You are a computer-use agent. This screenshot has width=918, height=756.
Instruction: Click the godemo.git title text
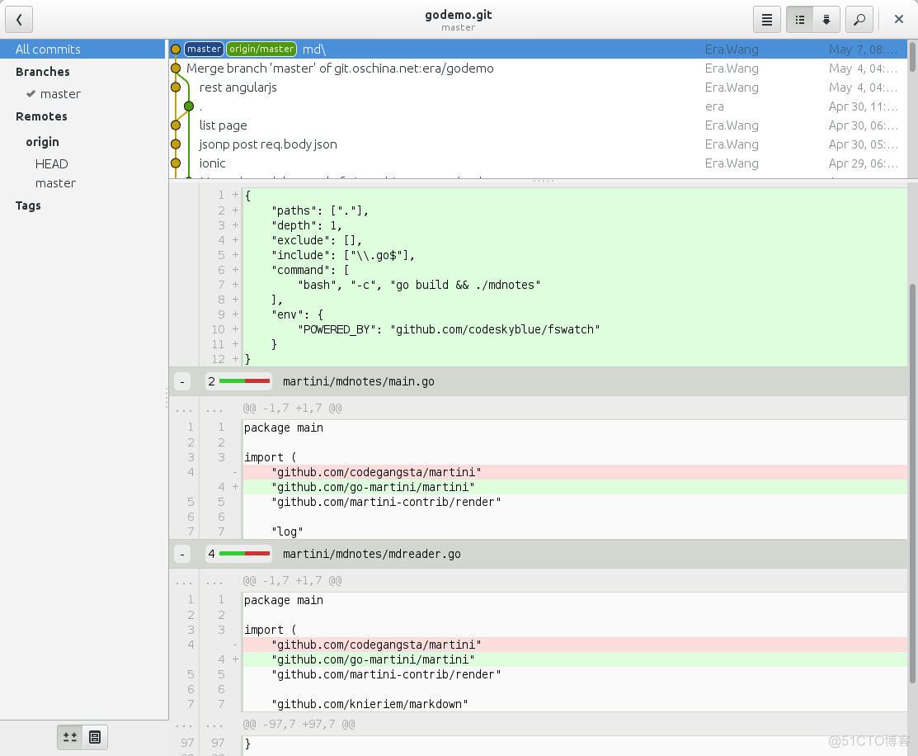[459, 15]
